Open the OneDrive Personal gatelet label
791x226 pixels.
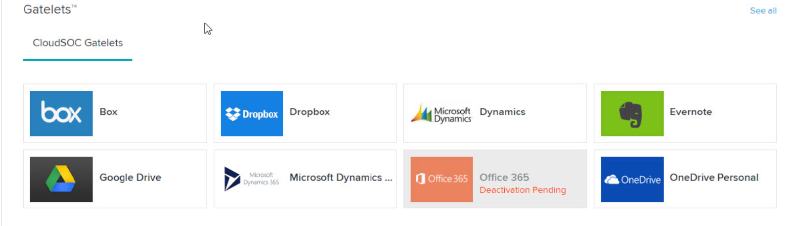tap(714, 178)
